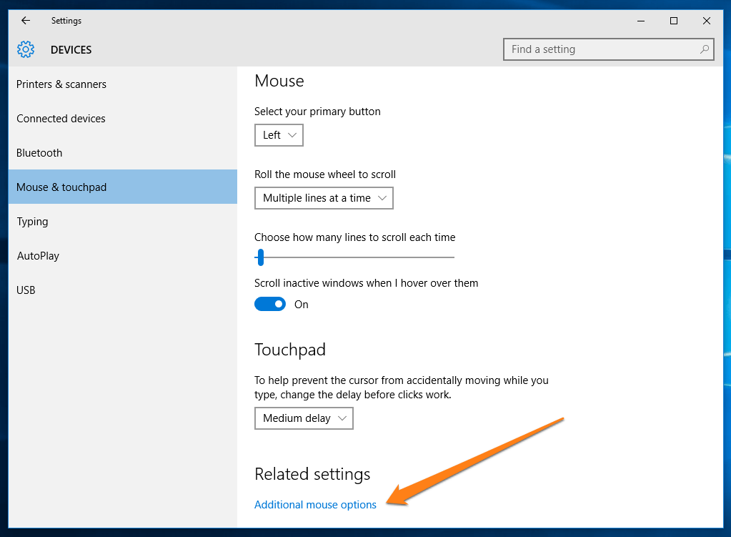Minimize the Settings window

pyautogui.click(x=641, y=21)
